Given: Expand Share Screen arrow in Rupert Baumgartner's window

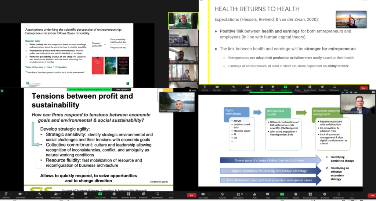Looking at the screenshot, I should point(106,194).
